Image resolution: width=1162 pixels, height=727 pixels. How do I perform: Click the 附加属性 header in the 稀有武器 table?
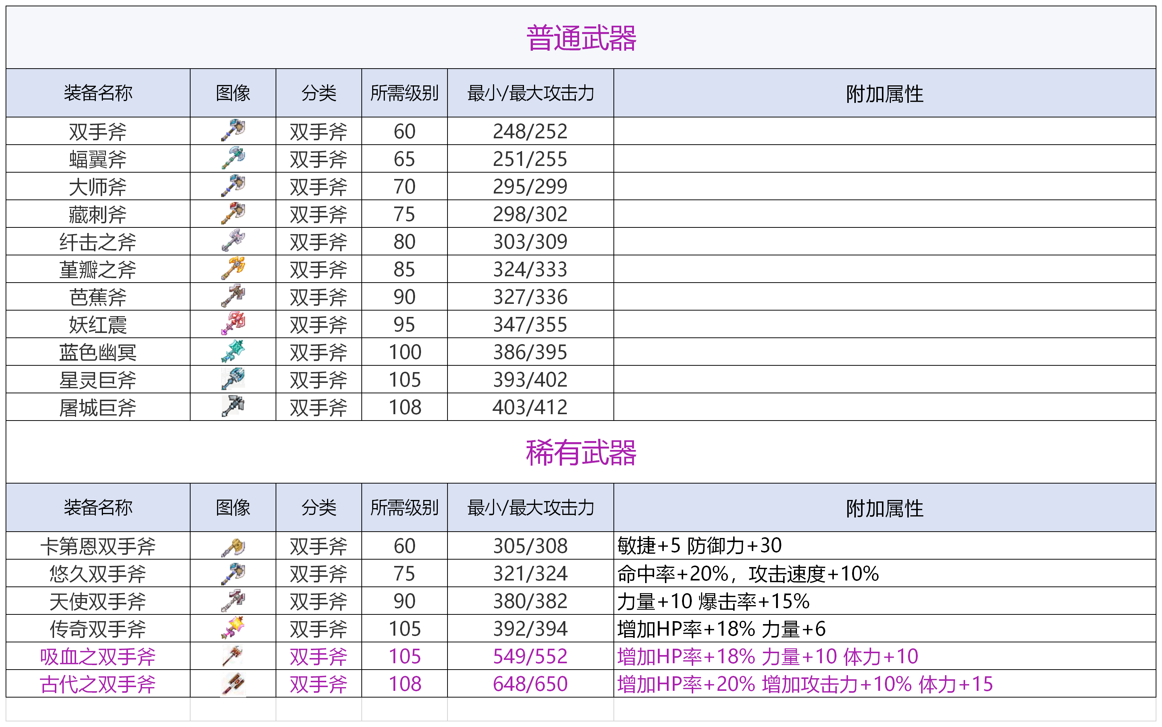(884, 508)
